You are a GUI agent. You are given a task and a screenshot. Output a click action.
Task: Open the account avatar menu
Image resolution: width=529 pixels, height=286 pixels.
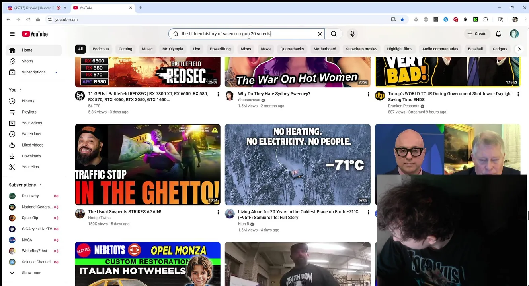[514, 34]
